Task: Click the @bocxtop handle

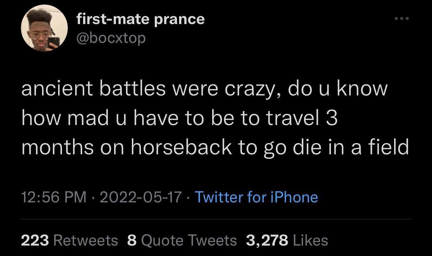Action: [x=111, y=38]
